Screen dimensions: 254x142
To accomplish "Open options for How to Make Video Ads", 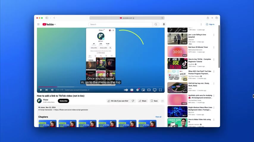I will pos(214,120).
